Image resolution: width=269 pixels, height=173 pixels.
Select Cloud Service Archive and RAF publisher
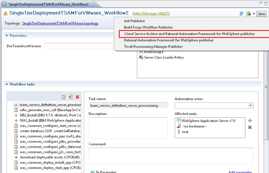(189, 34)
